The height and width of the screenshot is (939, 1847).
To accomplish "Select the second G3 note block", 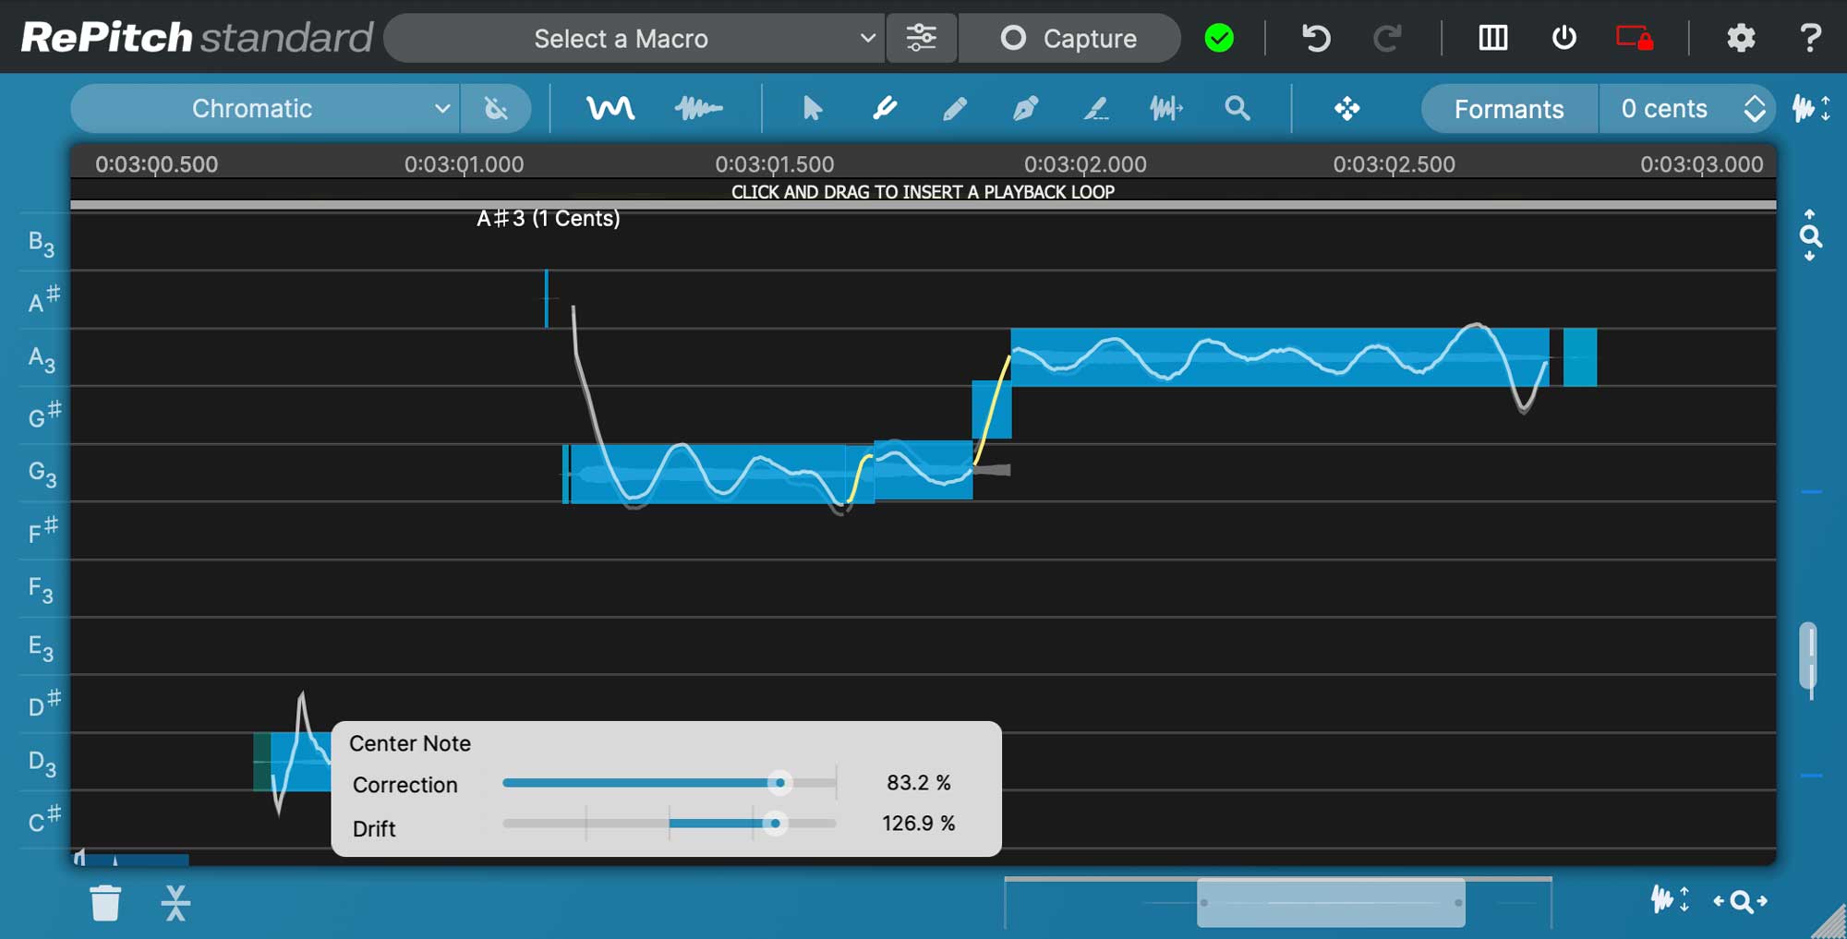I will pyautogui.click(x=923, y=470).
